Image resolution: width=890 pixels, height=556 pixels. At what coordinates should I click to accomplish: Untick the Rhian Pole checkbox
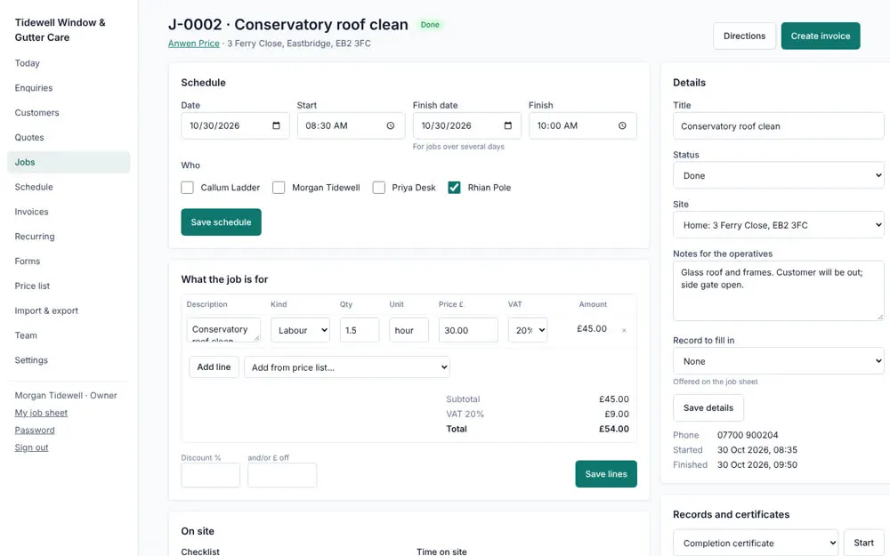[454, 187]
